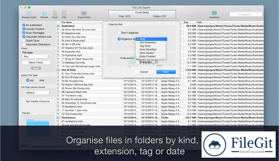The image size is (279, 161).
Task: Click the Export Files toolbar icon
Action: [84, 13]
